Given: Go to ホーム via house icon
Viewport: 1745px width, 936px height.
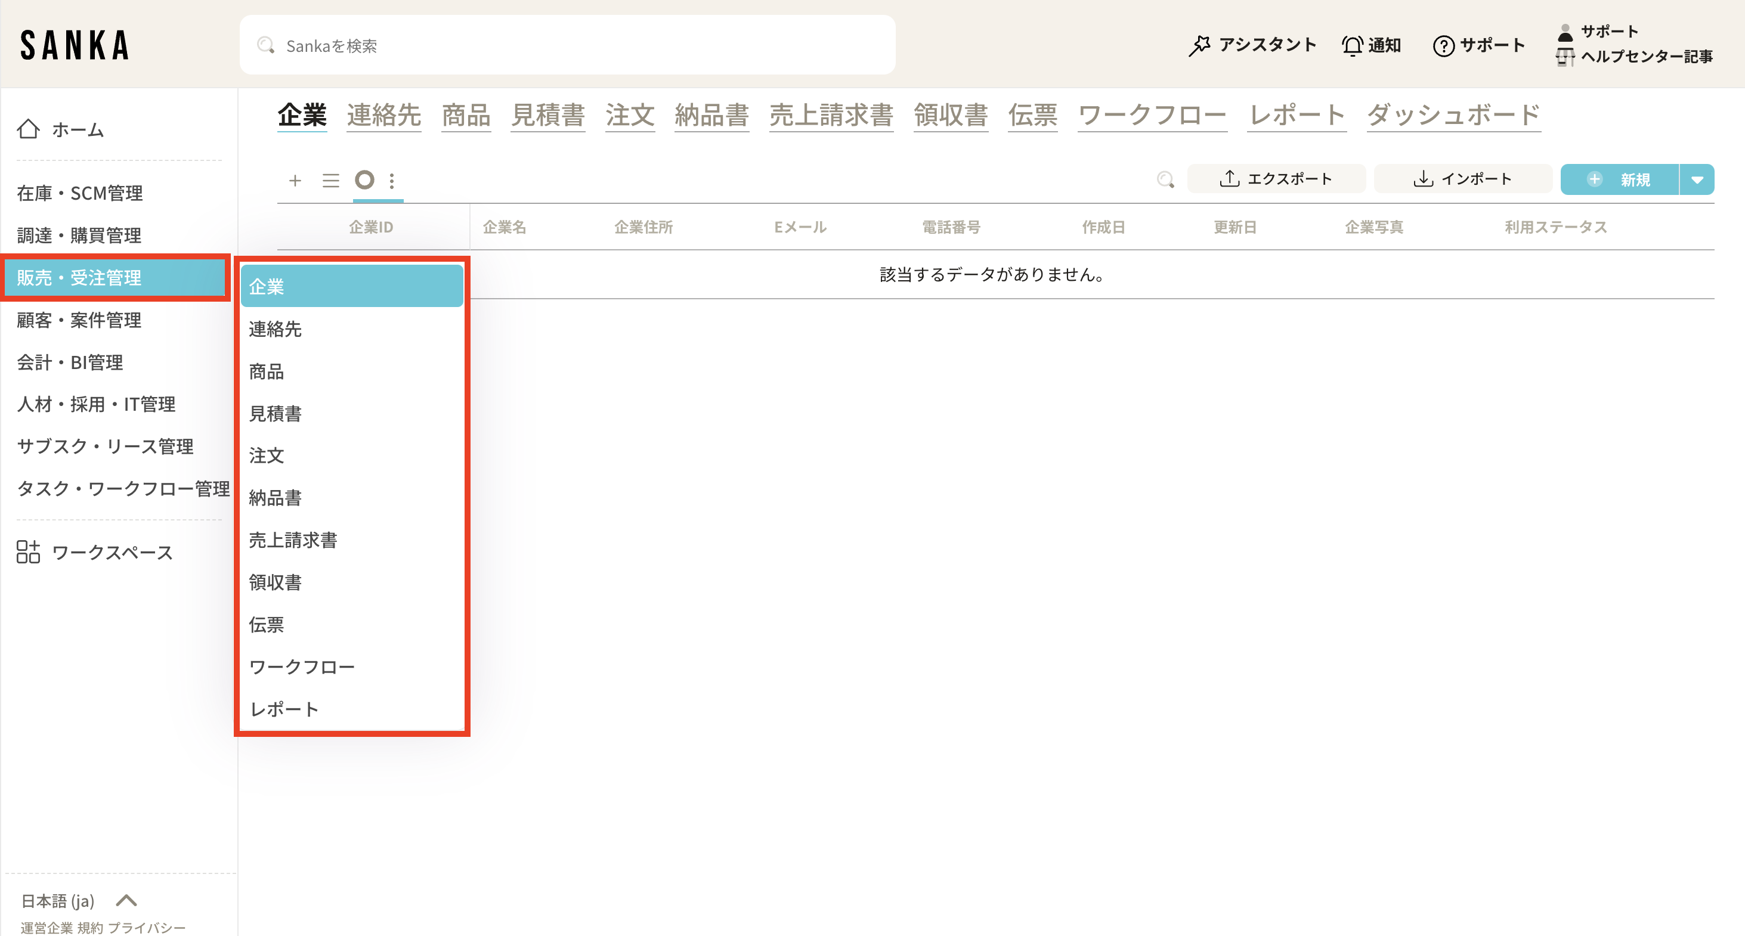Looking at the screenshot, I should point(29,129).
